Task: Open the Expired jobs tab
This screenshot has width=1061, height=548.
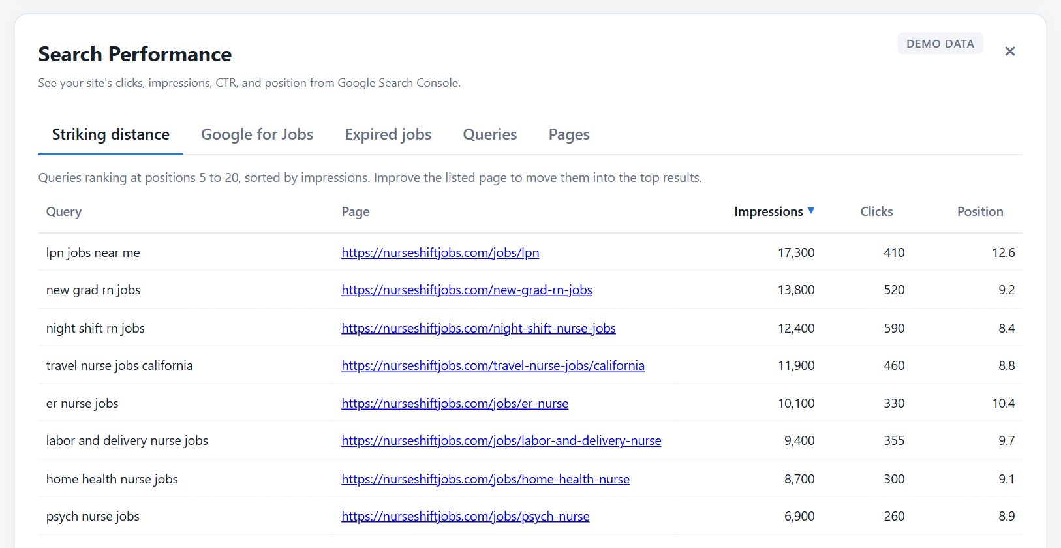Action: pyautogui.click(x=388, y=134)
